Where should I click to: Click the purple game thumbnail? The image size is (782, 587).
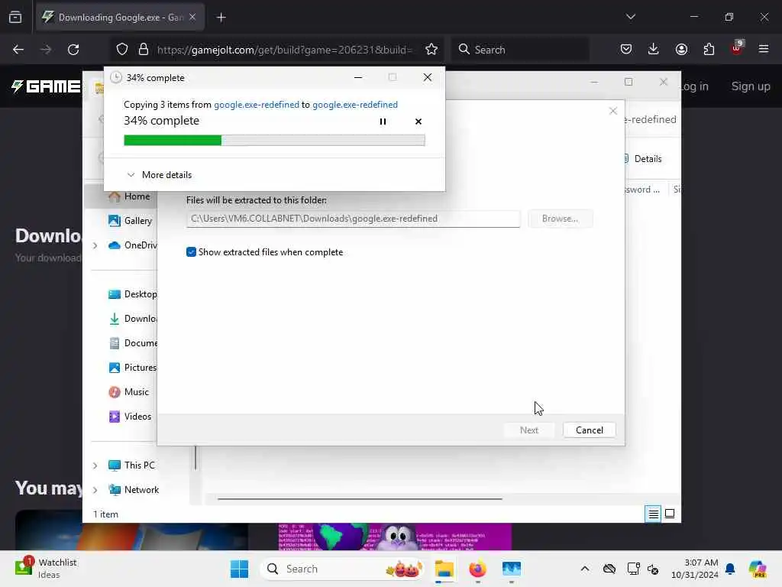coord(395,537)
